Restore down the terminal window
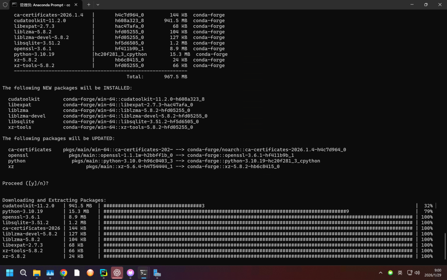This screenshot has width=447, height=280. 426,4
